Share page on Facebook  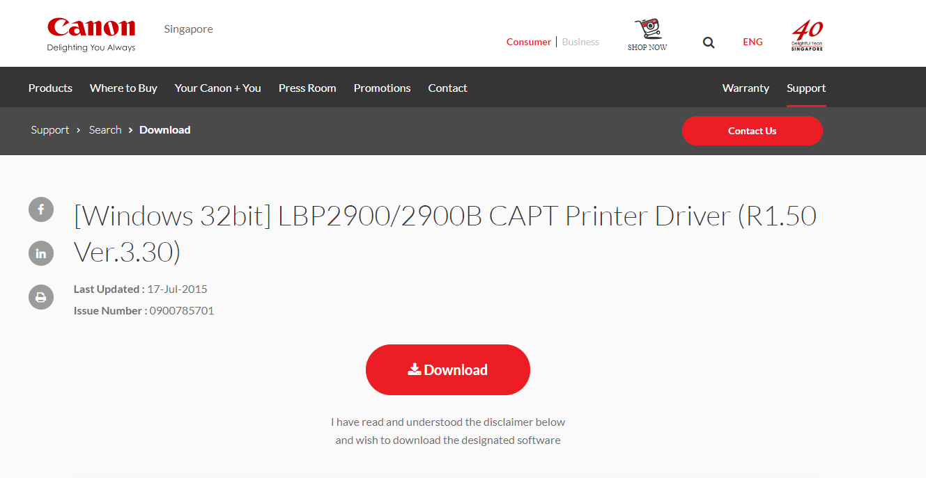41,209
